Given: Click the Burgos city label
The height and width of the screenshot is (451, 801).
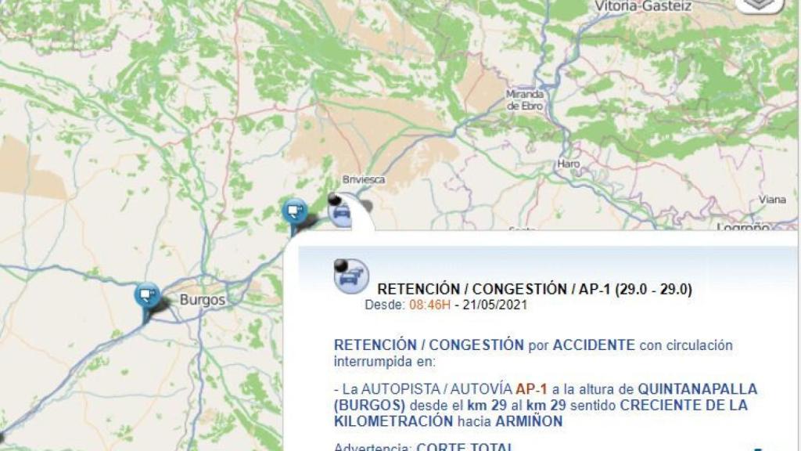Looking at the screenshot, I should click(203, 300).
